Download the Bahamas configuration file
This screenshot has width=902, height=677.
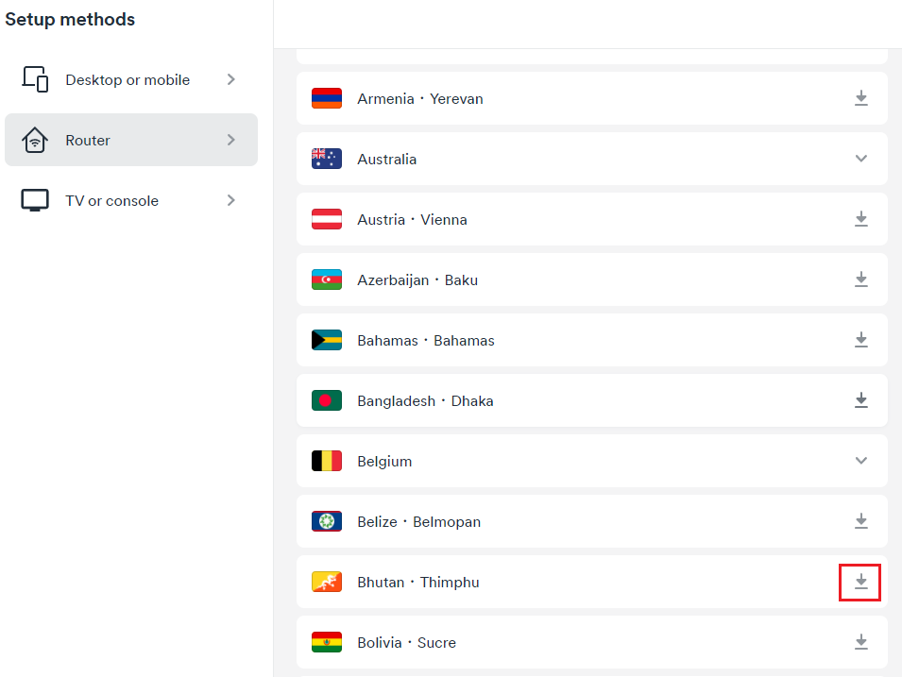click(860, 340)
